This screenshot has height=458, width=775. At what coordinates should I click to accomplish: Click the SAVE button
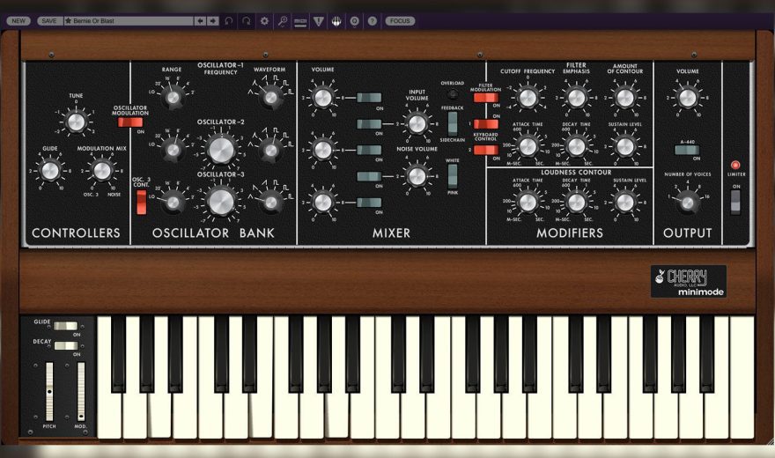point(49,21)
